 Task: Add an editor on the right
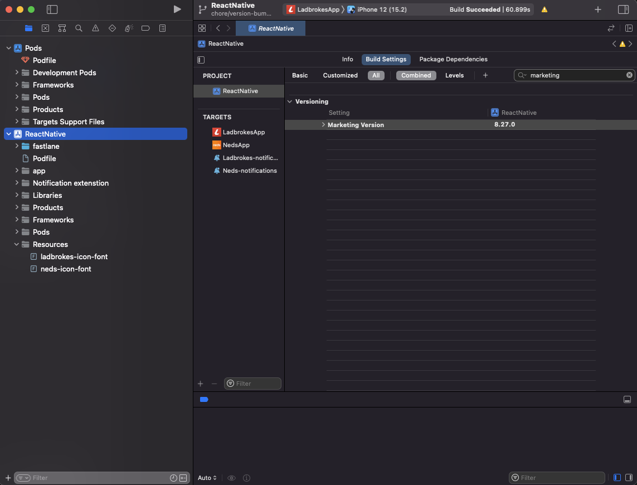tap(629, 28)
